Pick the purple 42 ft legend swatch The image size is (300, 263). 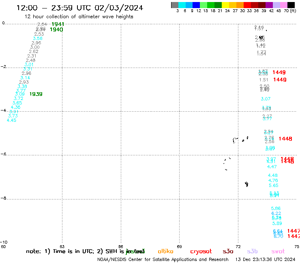click(269, 5)
